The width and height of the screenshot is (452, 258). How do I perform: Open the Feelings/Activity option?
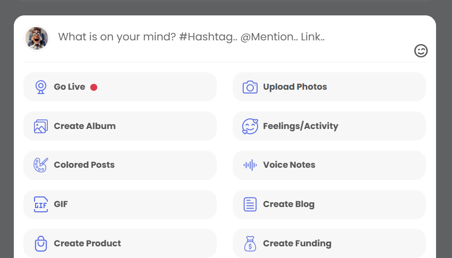(329, 126)
